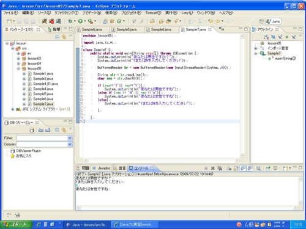Toggle Link with Editor in Package Explorer
Image resolution: width=306 pixels, height=229 pixels.
pyautogui.click(x=64, y=37)
